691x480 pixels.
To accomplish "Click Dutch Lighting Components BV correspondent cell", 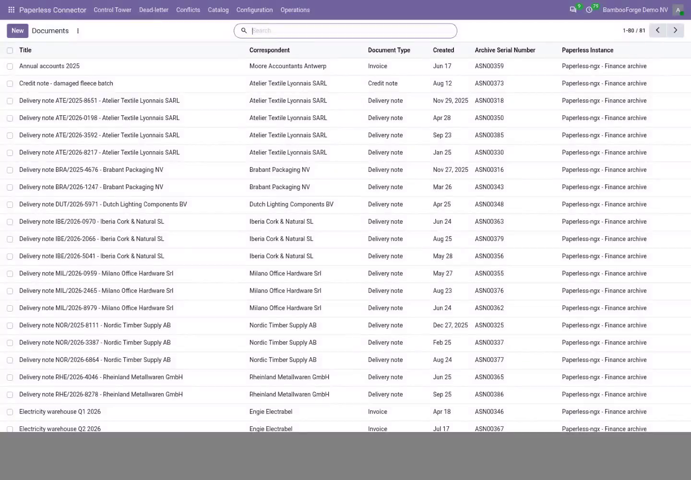I will pos(291,204).
